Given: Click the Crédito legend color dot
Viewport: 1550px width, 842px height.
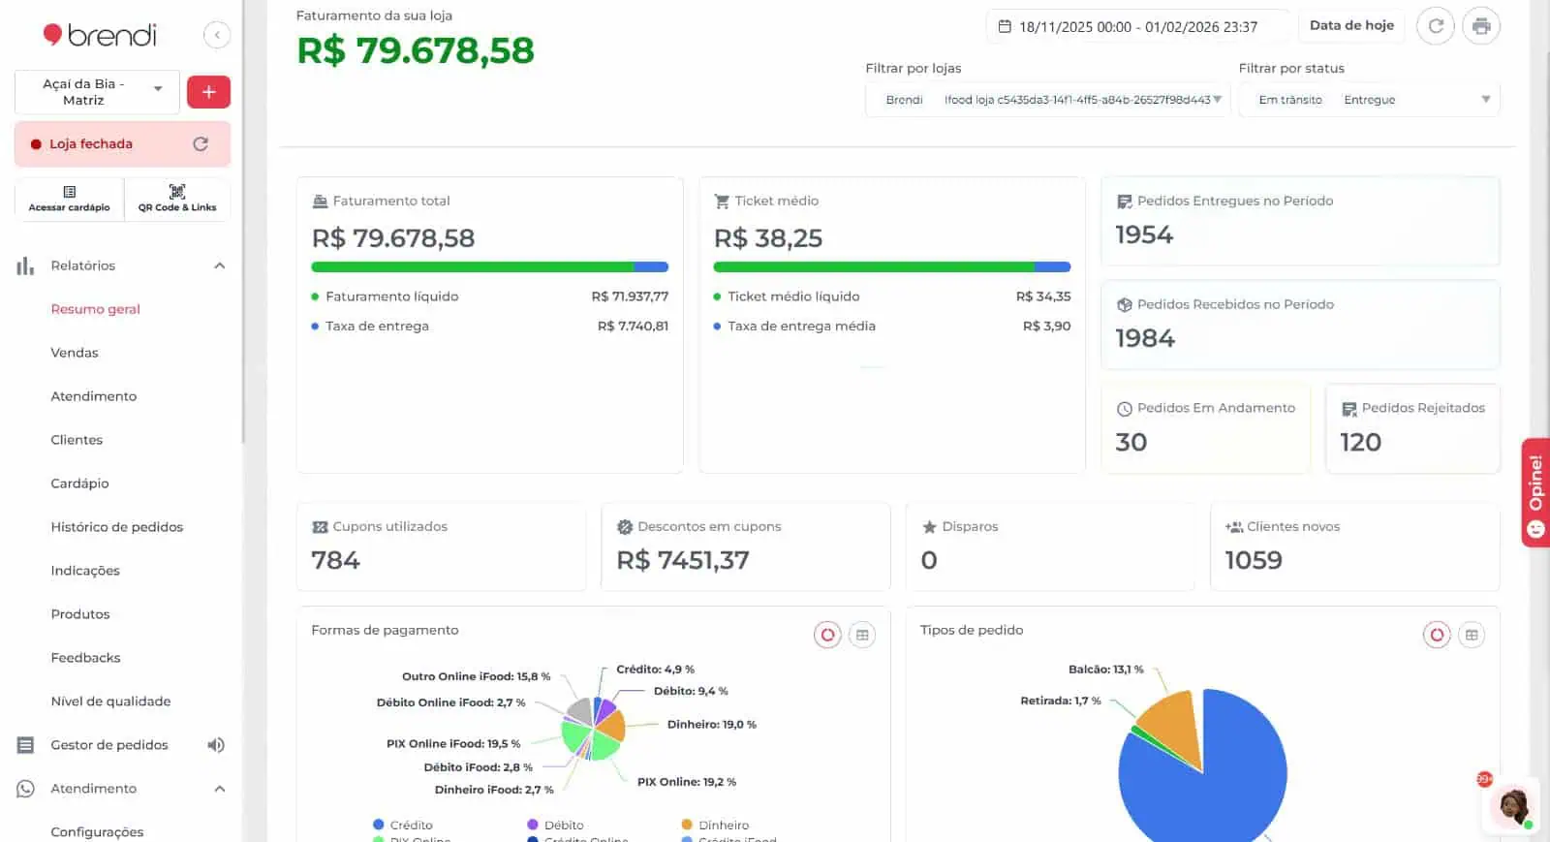Looking at the screenshot, I should [379, 826].
